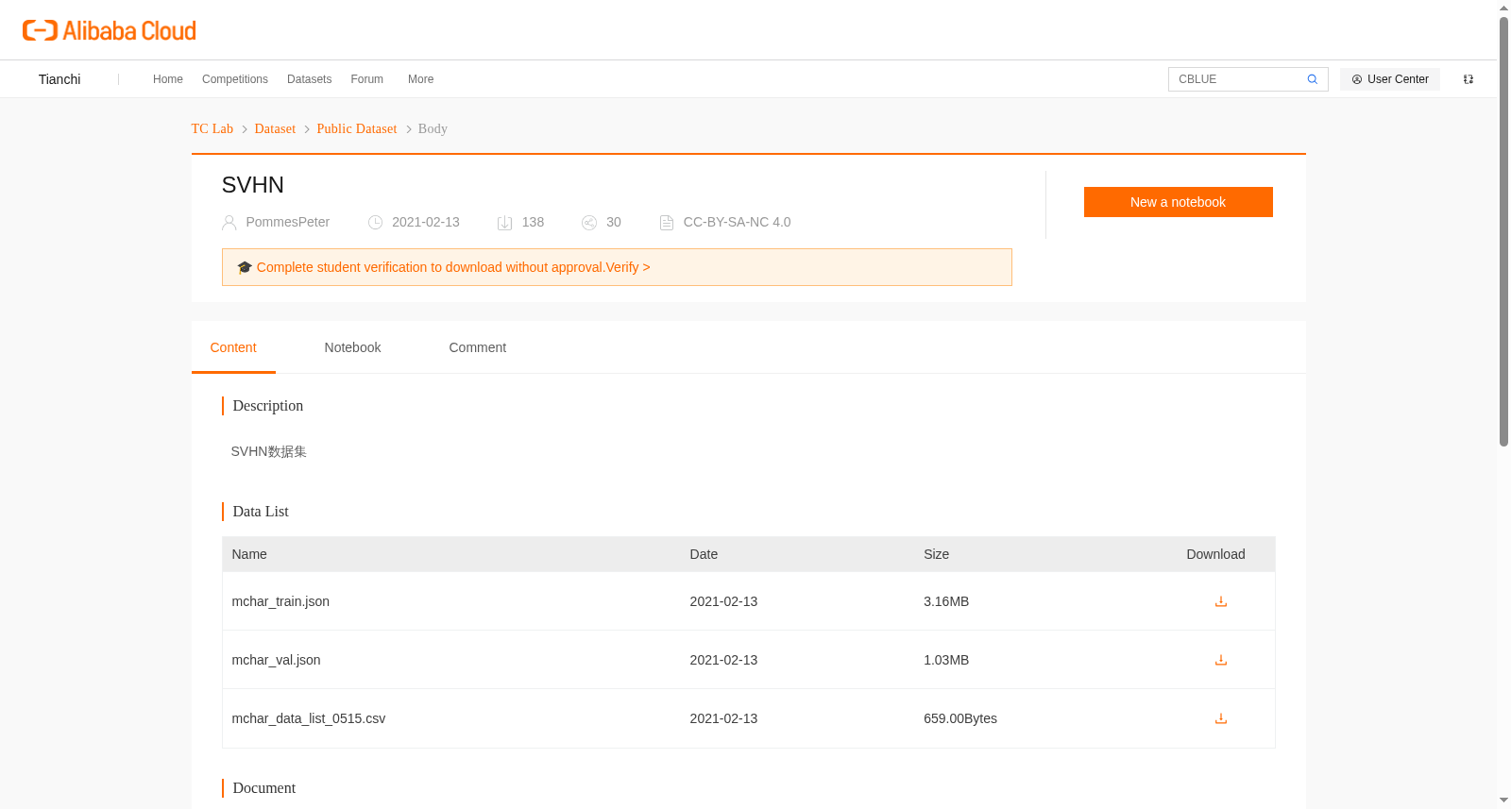
Task: Switch to the Content tab
Action: pos(233,347)
